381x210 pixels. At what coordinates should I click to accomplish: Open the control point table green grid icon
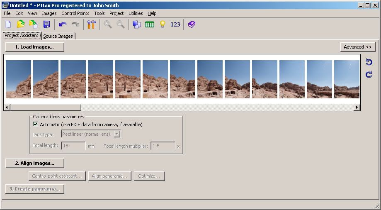(149, 24)
